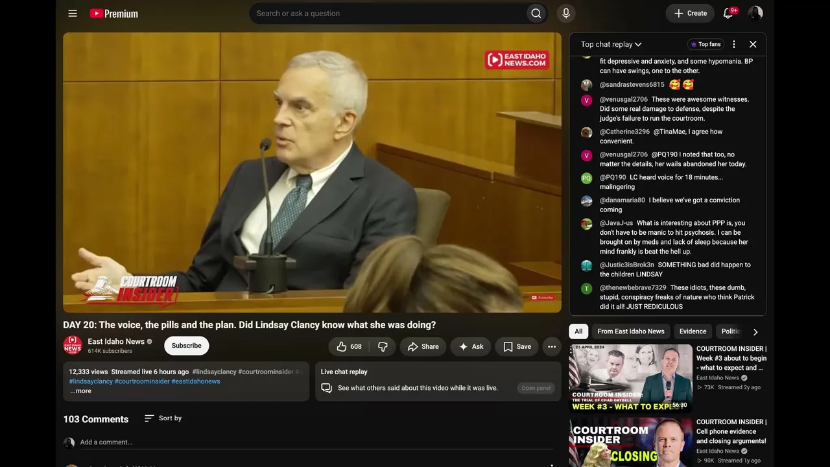Dislike the video

click(383, 346)
